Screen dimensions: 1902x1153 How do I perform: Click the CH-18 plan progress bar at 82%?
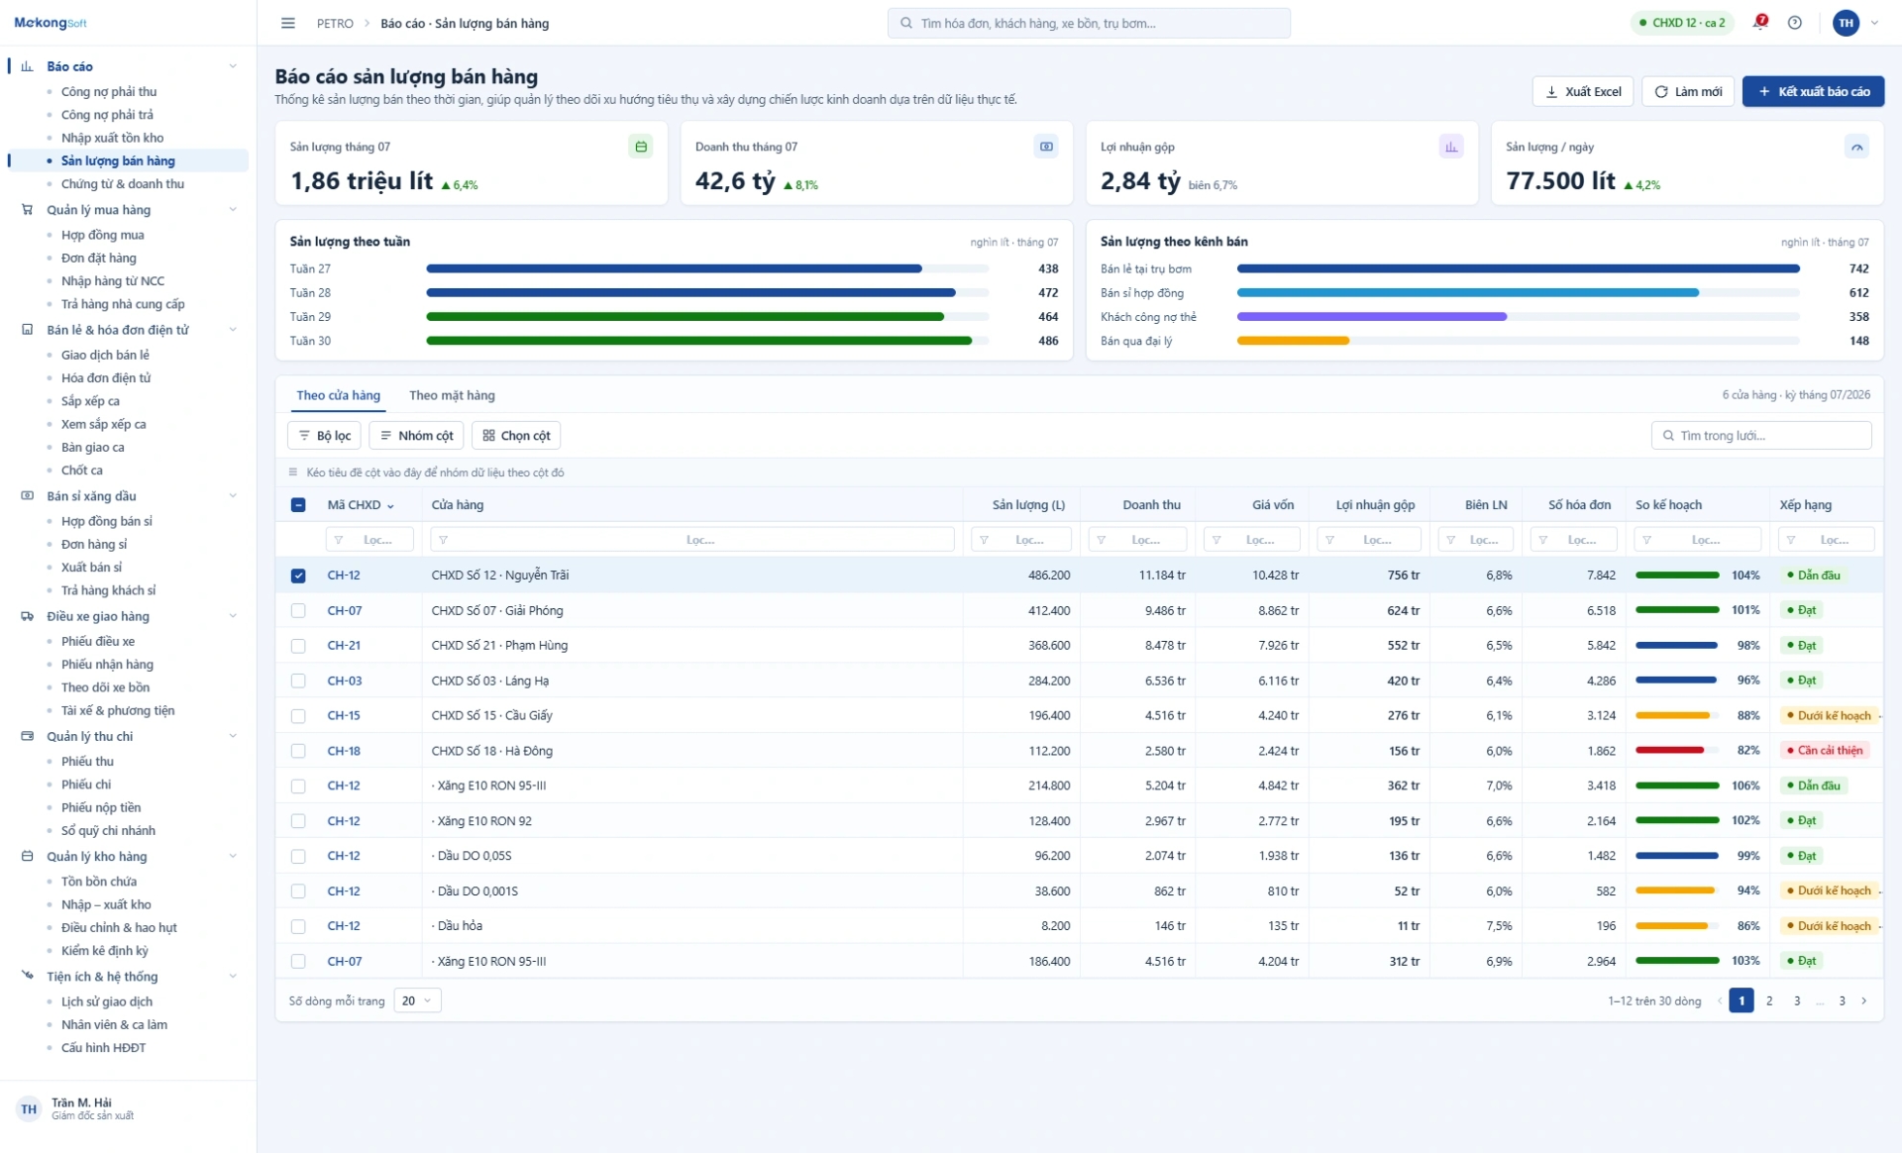point(1677,751)
